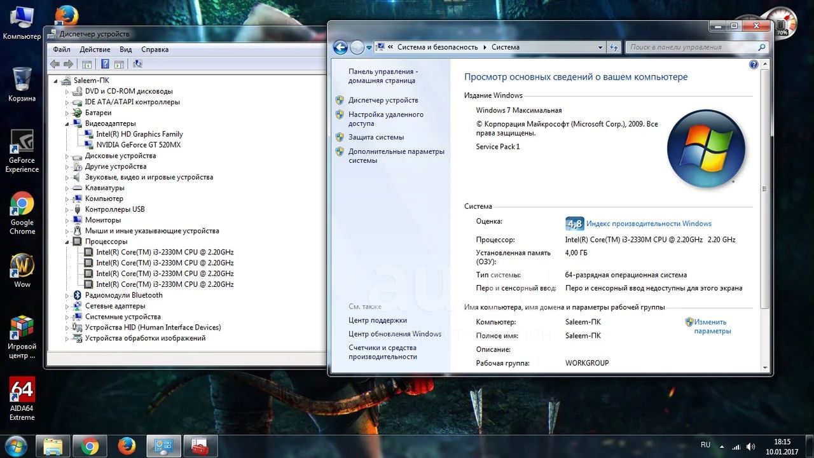Expand Радиомодули Bluetooth node
The height and width of the screenshot is (458, 814).
coord(67,296)
